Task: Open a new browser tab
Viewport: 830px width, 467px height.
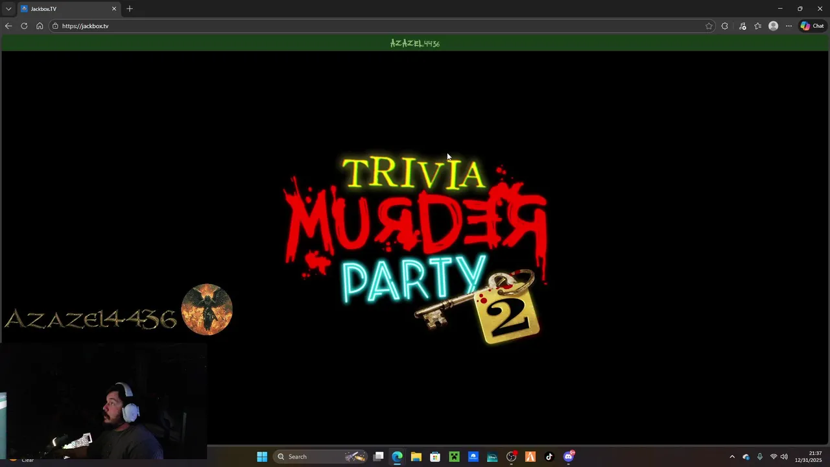Action: click(130, 8)
